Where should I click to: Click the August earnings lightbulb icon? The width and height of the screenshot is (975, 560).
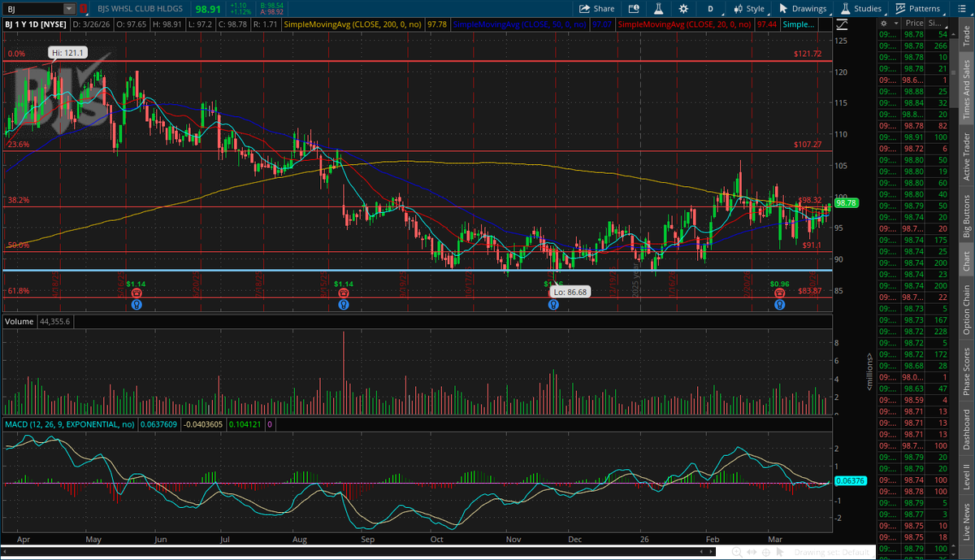344,305
